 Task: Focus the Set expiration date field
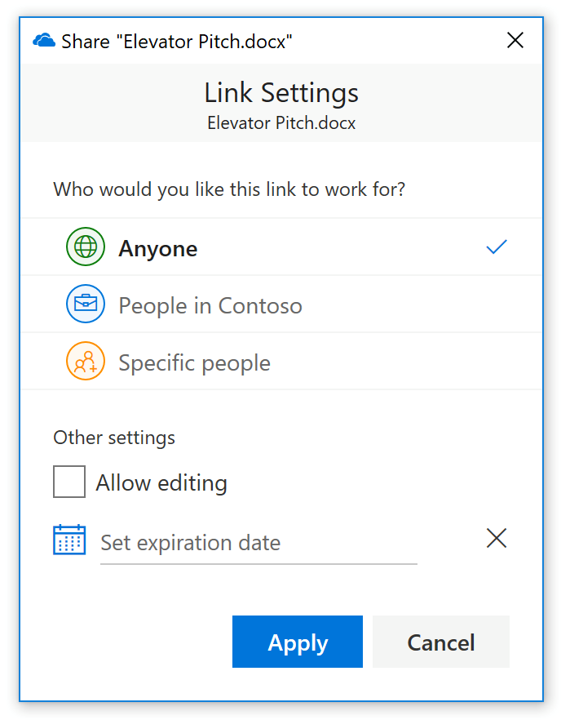[x=258, y=543]
